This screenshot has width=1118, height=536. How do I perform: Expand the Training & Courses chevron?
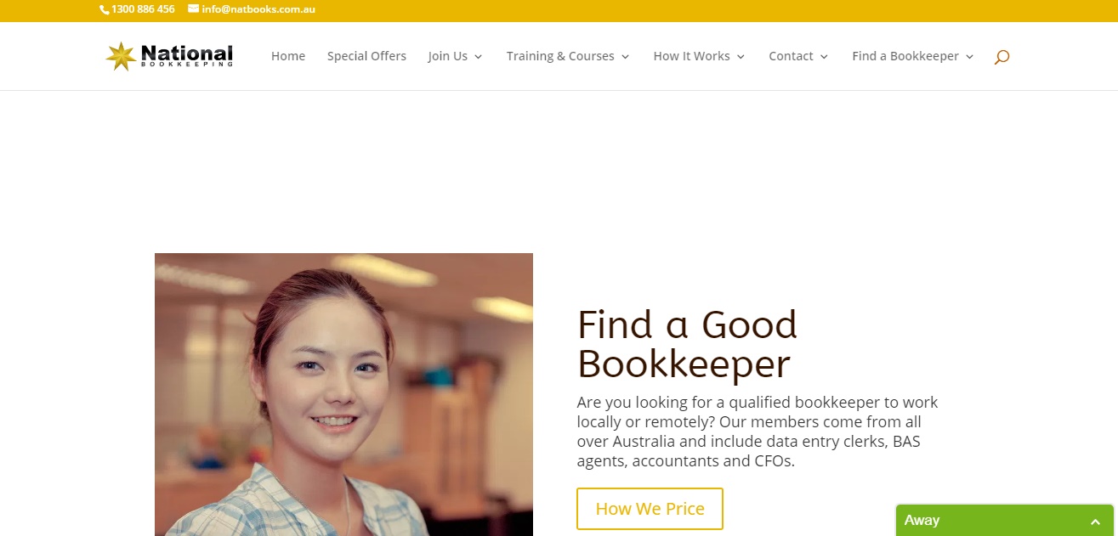coord(625,57)
